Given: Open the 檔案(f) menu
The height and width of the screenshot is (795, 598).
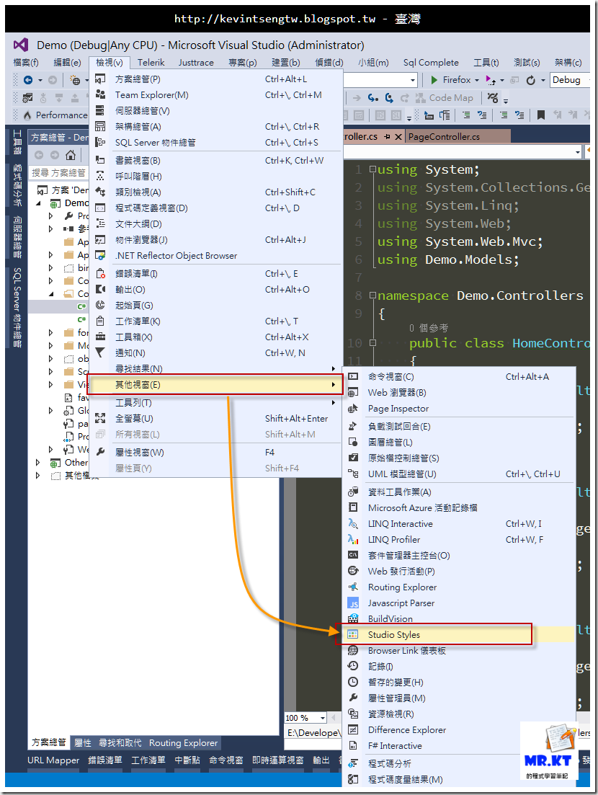Looking at the screenshot, I should 26,63.
